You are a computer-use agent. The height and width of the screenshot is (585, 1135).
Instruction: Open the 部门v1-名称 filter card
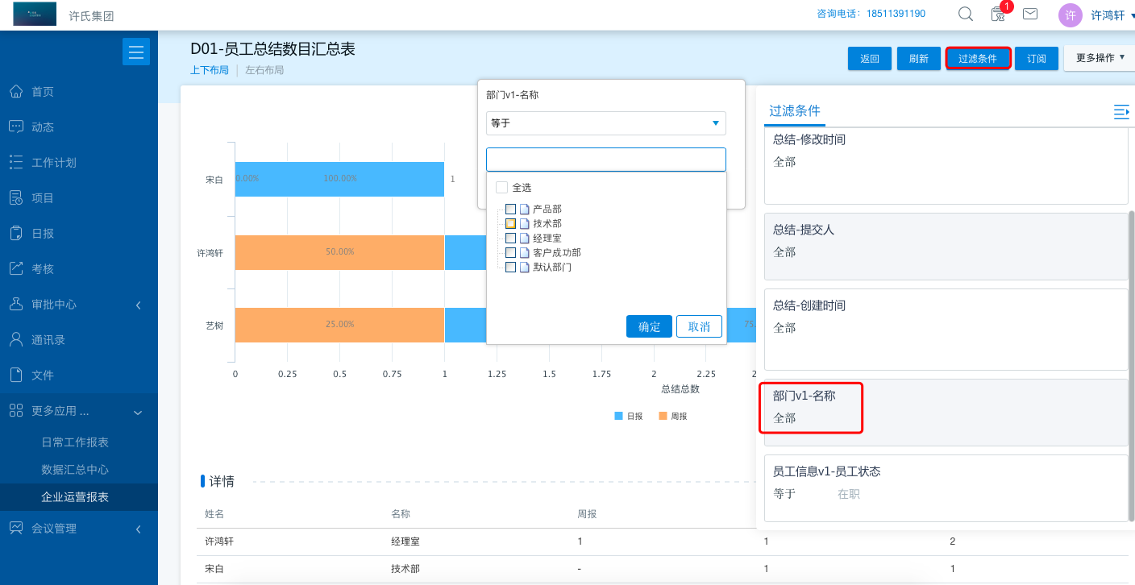pyautogui.click(x=946, y=413)
